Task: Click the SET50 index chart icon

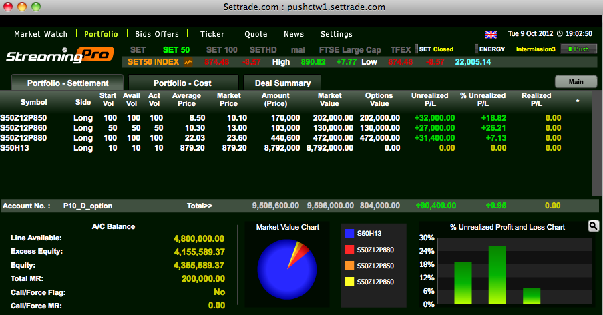Action: coord(188,62)
